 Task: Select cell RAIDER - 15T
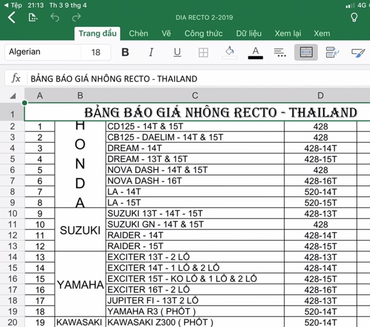(195, 246)
